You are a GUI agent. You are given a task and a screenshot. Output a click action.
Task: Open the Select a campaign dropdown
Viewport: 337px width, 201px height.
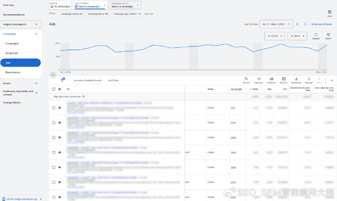(x=125, y=5)
